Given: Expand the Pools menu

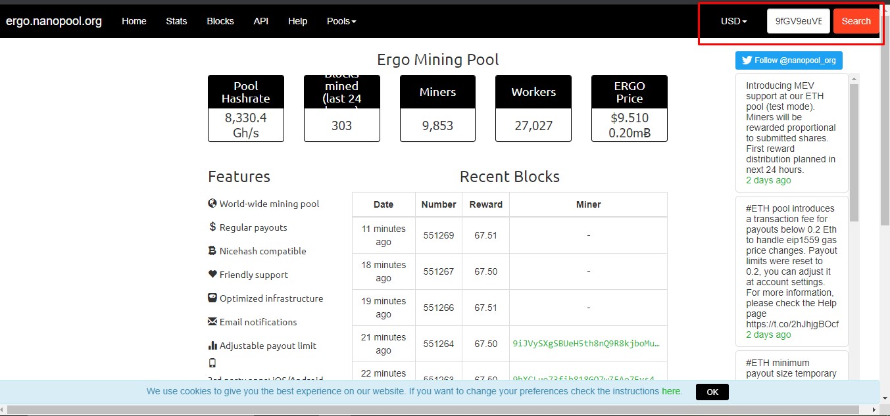Looking at the screenshot, I should [x=341, y=21].
